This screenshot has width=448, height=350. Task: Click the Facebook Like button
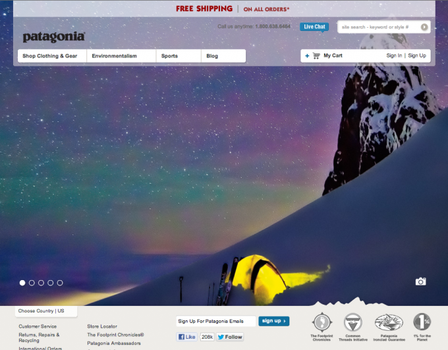[x=187, y=337]
